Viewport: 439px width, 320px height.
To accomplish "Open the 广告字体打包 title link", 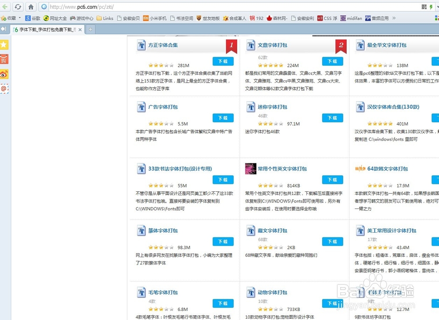I will 163,107.
